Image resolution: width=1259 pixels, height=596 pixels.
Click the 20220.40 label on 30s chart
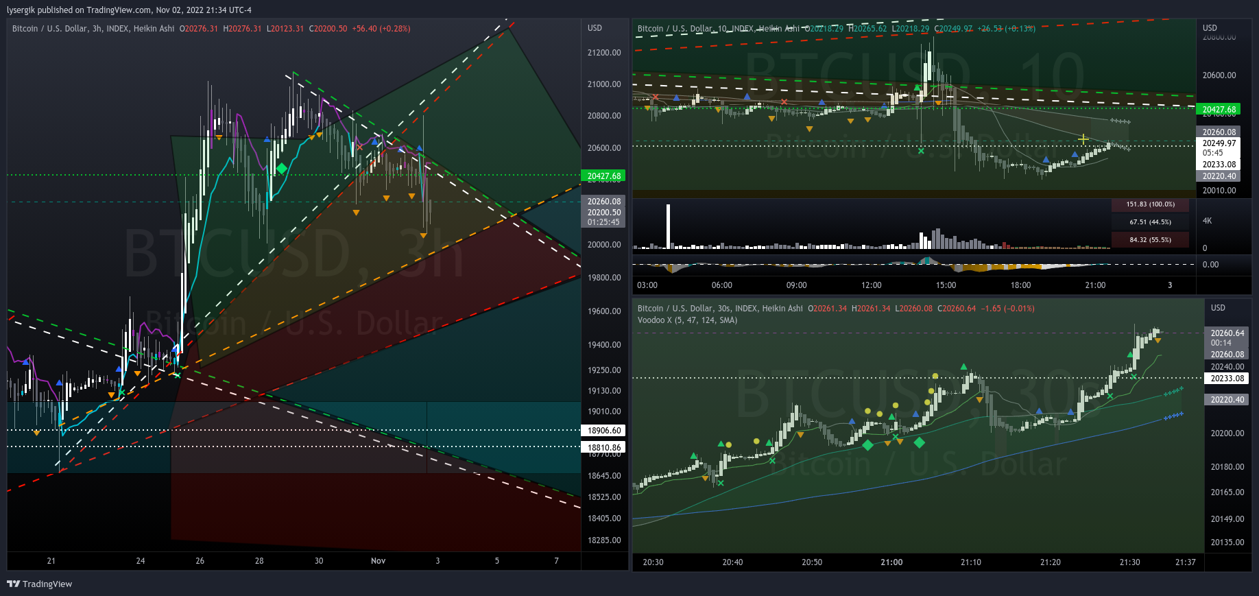(1227, 399)
